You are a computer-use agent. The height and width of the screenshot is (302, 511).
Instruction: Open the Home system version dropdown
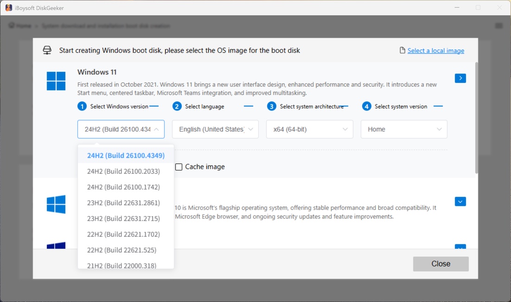[x=403, y=129]
